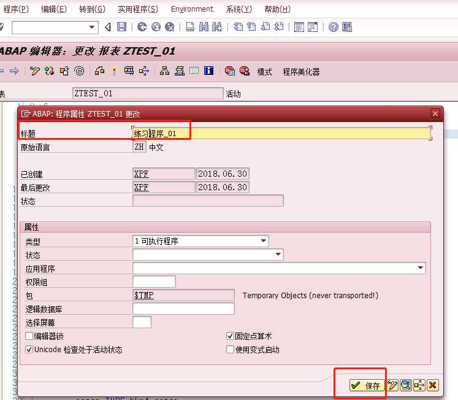The width and height of the screenshot is (458, 400).
Task: Click the First Page icon
Action: point(238,27)
